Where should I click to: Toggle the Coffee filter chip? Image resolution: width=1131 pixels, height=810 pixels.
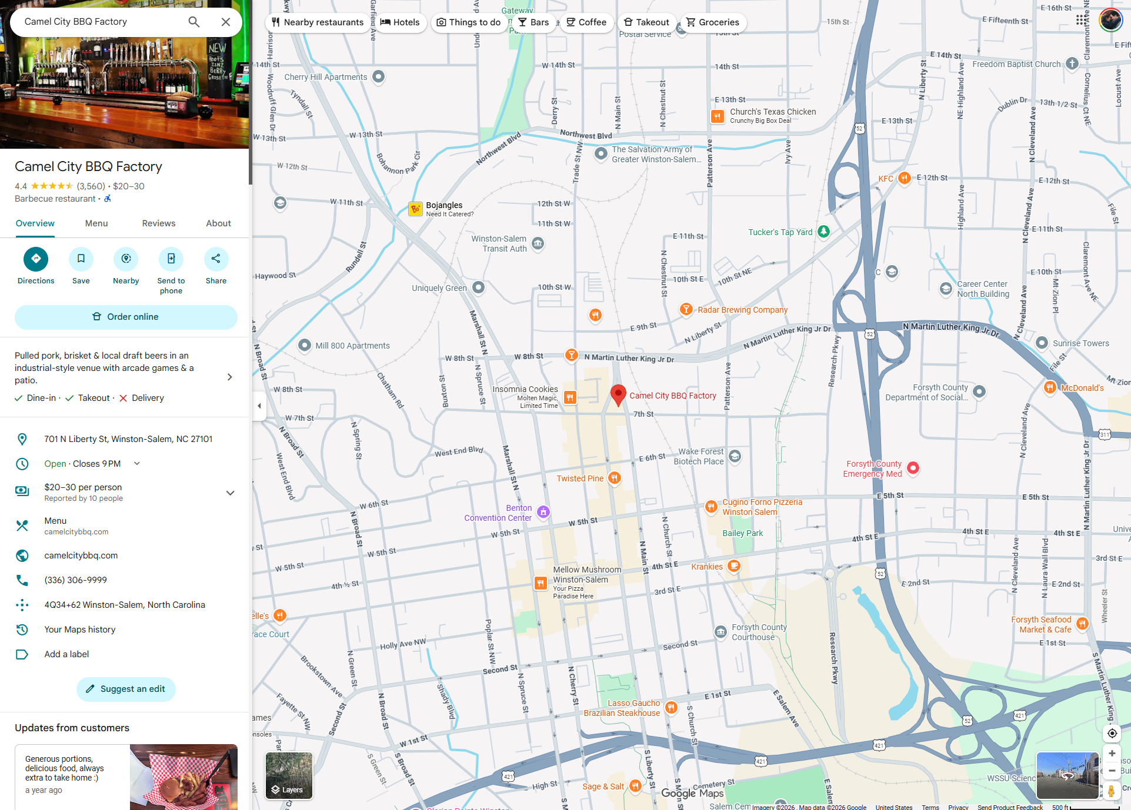(x=586, y=22)
